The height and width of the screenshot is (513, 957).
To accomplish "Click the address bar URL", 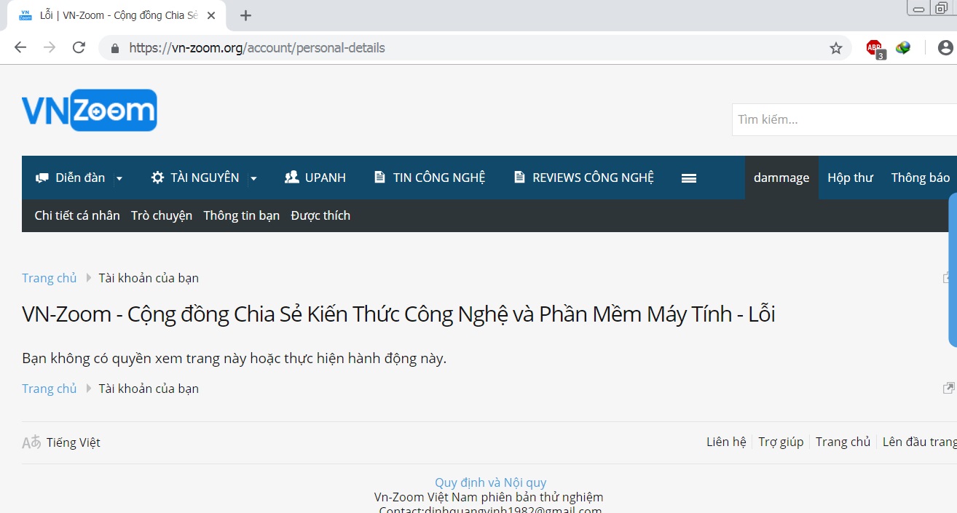I will (257, 48).
